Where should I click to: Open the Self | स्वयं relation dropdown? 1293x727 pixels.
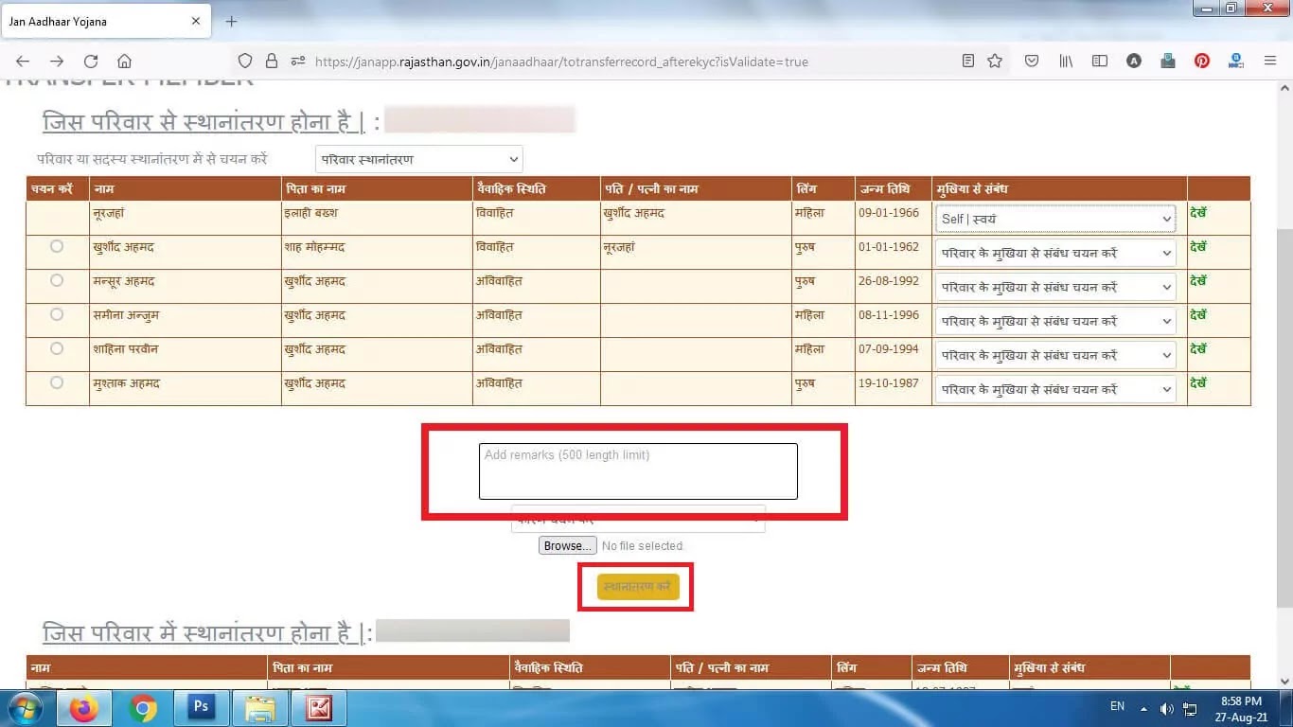1055,219
